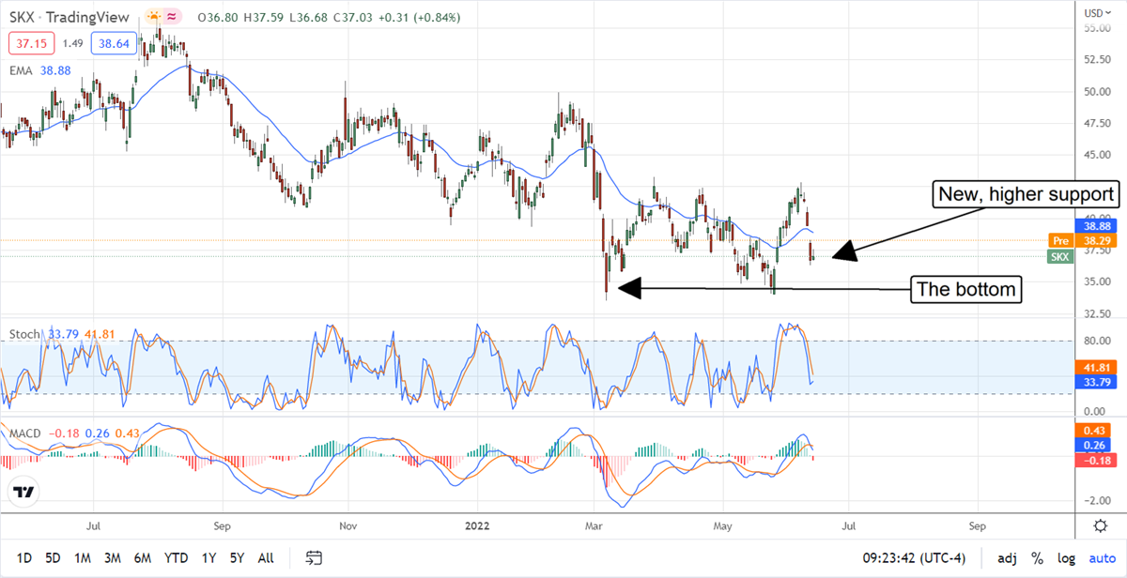Click the pre-market sun session icon

pos(153,17)
